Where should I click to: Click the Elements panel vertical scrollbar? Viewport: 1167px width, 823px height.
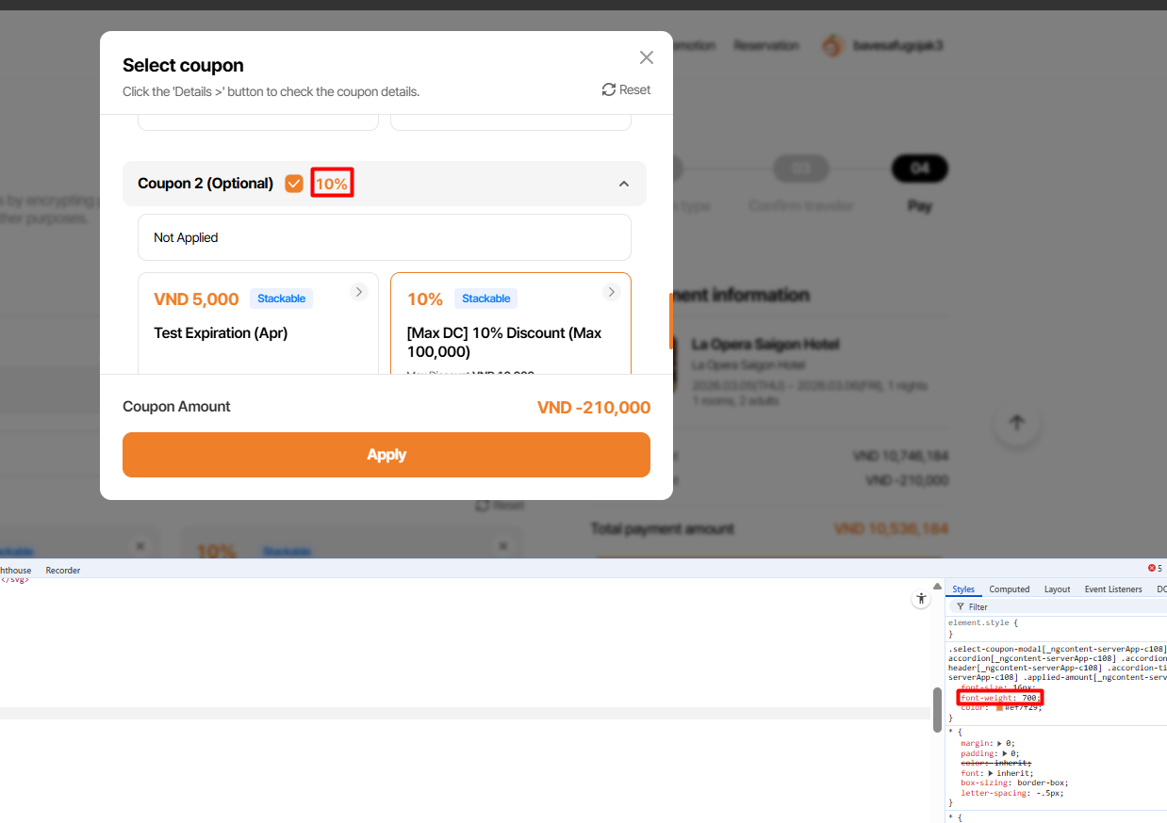click(937, 709)
